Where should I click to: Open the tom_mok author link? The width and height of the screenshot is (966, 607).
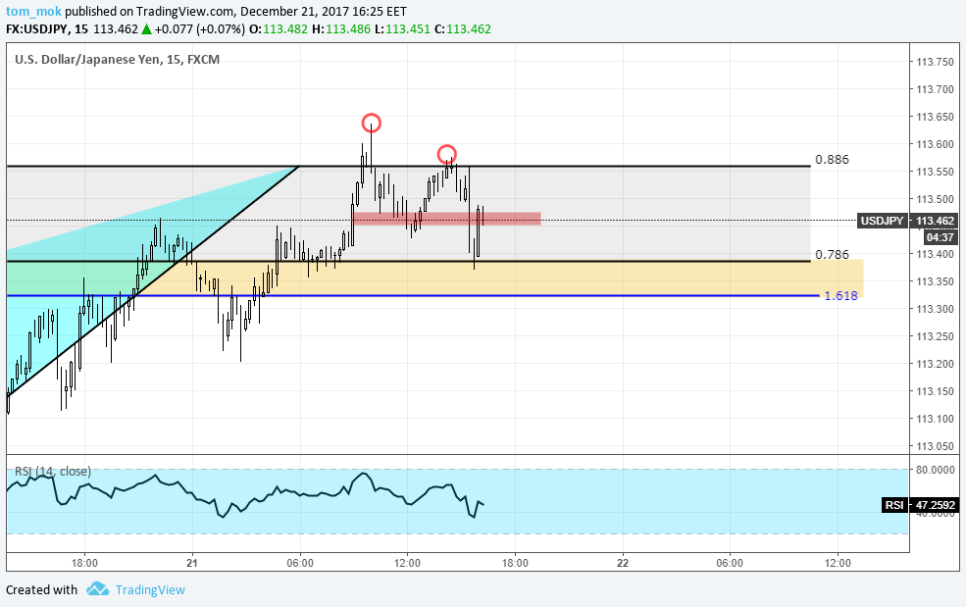pyautogui.click(x=33, y=11)
